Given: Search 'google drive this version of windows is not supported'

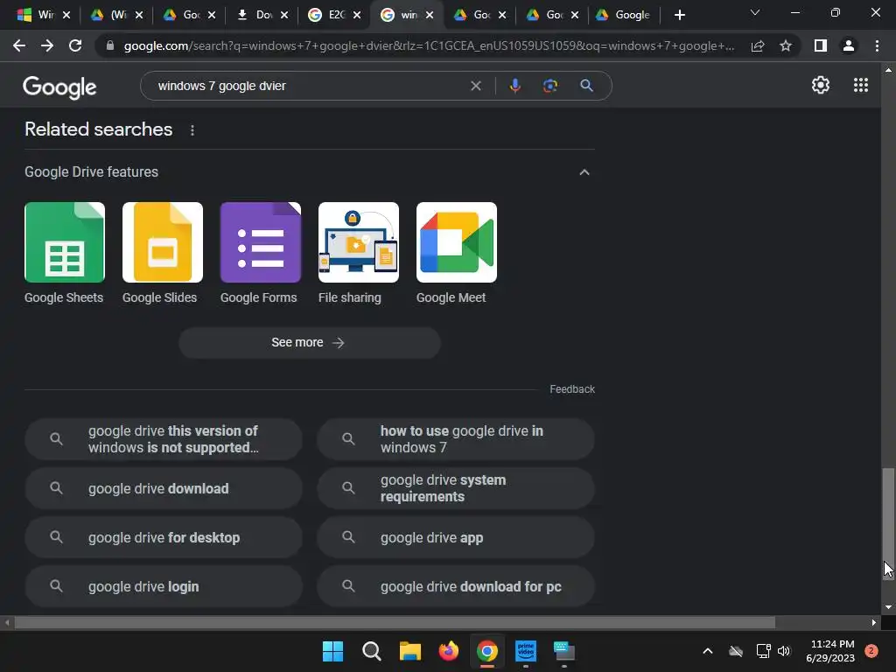Looking at the screenshot, I should pos(164,439).
